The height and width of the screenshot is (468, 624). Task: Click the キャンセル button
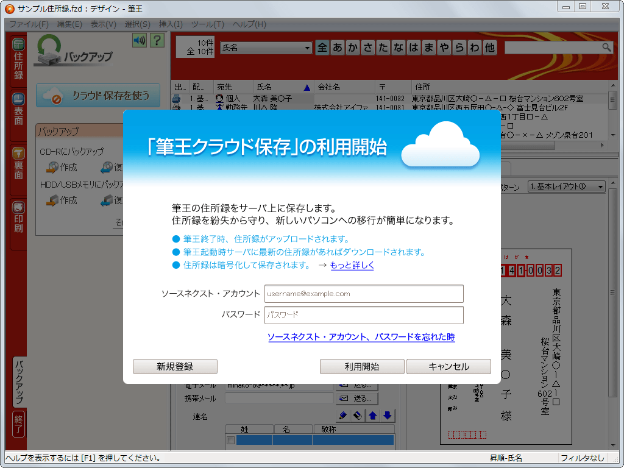coord(449,366)
